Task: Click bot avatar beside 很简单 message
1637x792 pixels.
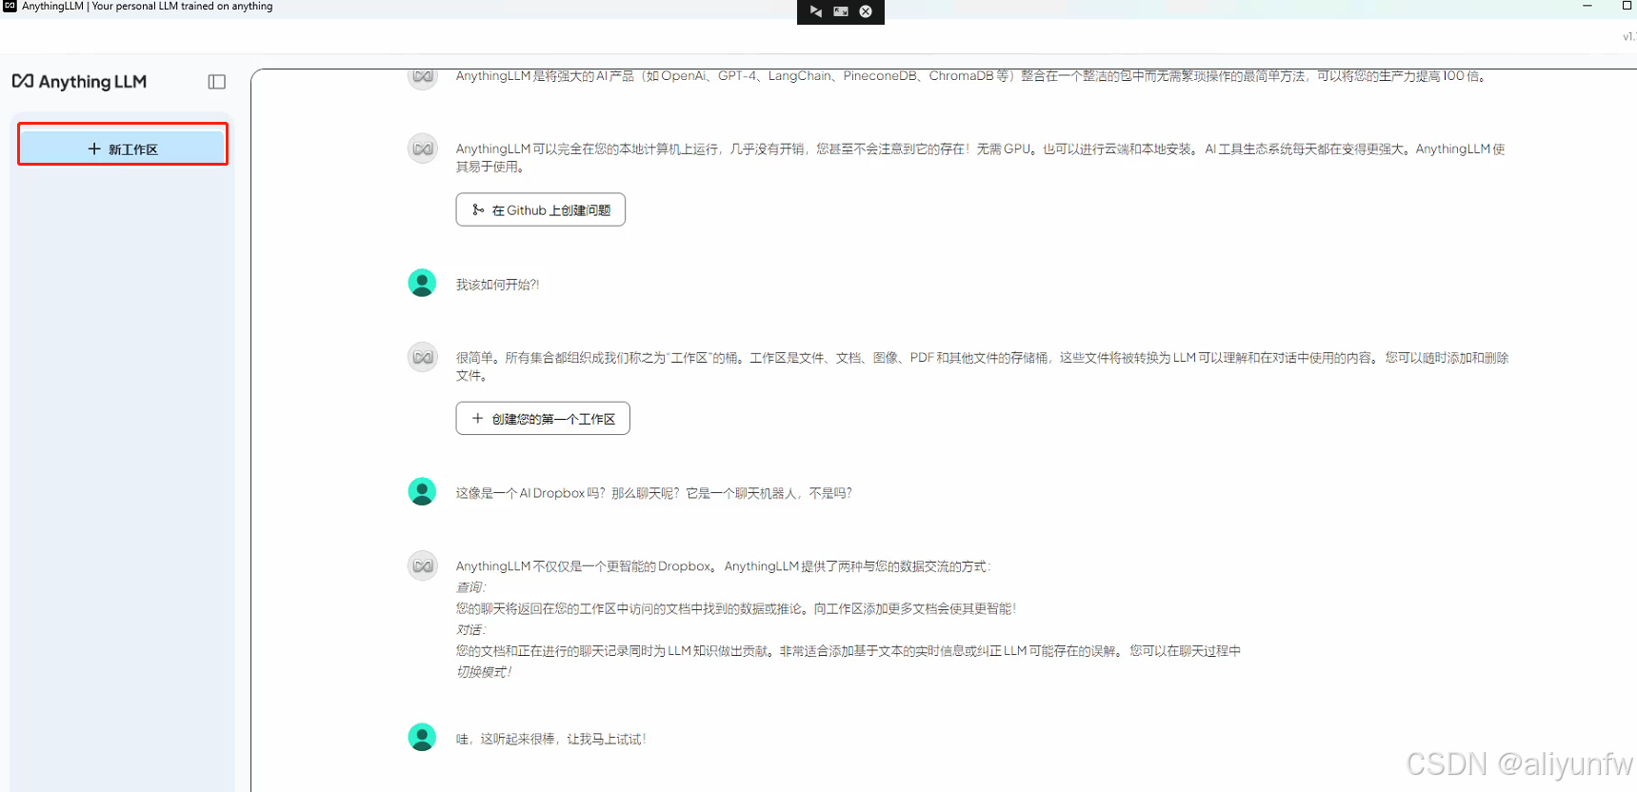Action: coord(422,356)
